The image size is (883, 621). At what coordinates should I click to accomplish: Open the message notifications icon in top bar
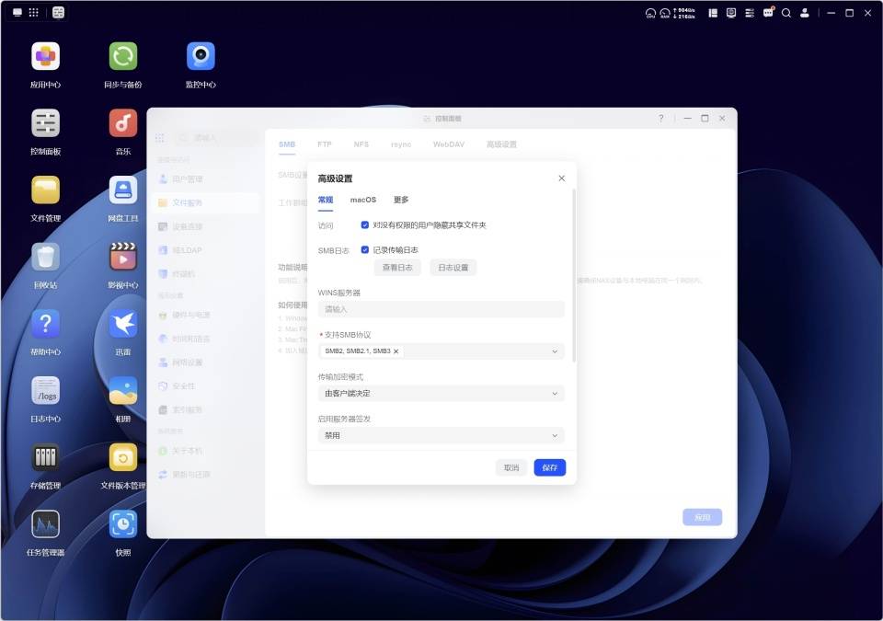(768, 13)
